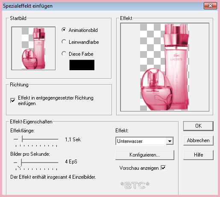Select the Diese Farbe radio option
Screen dimensions: 220x197
(64, 54)
